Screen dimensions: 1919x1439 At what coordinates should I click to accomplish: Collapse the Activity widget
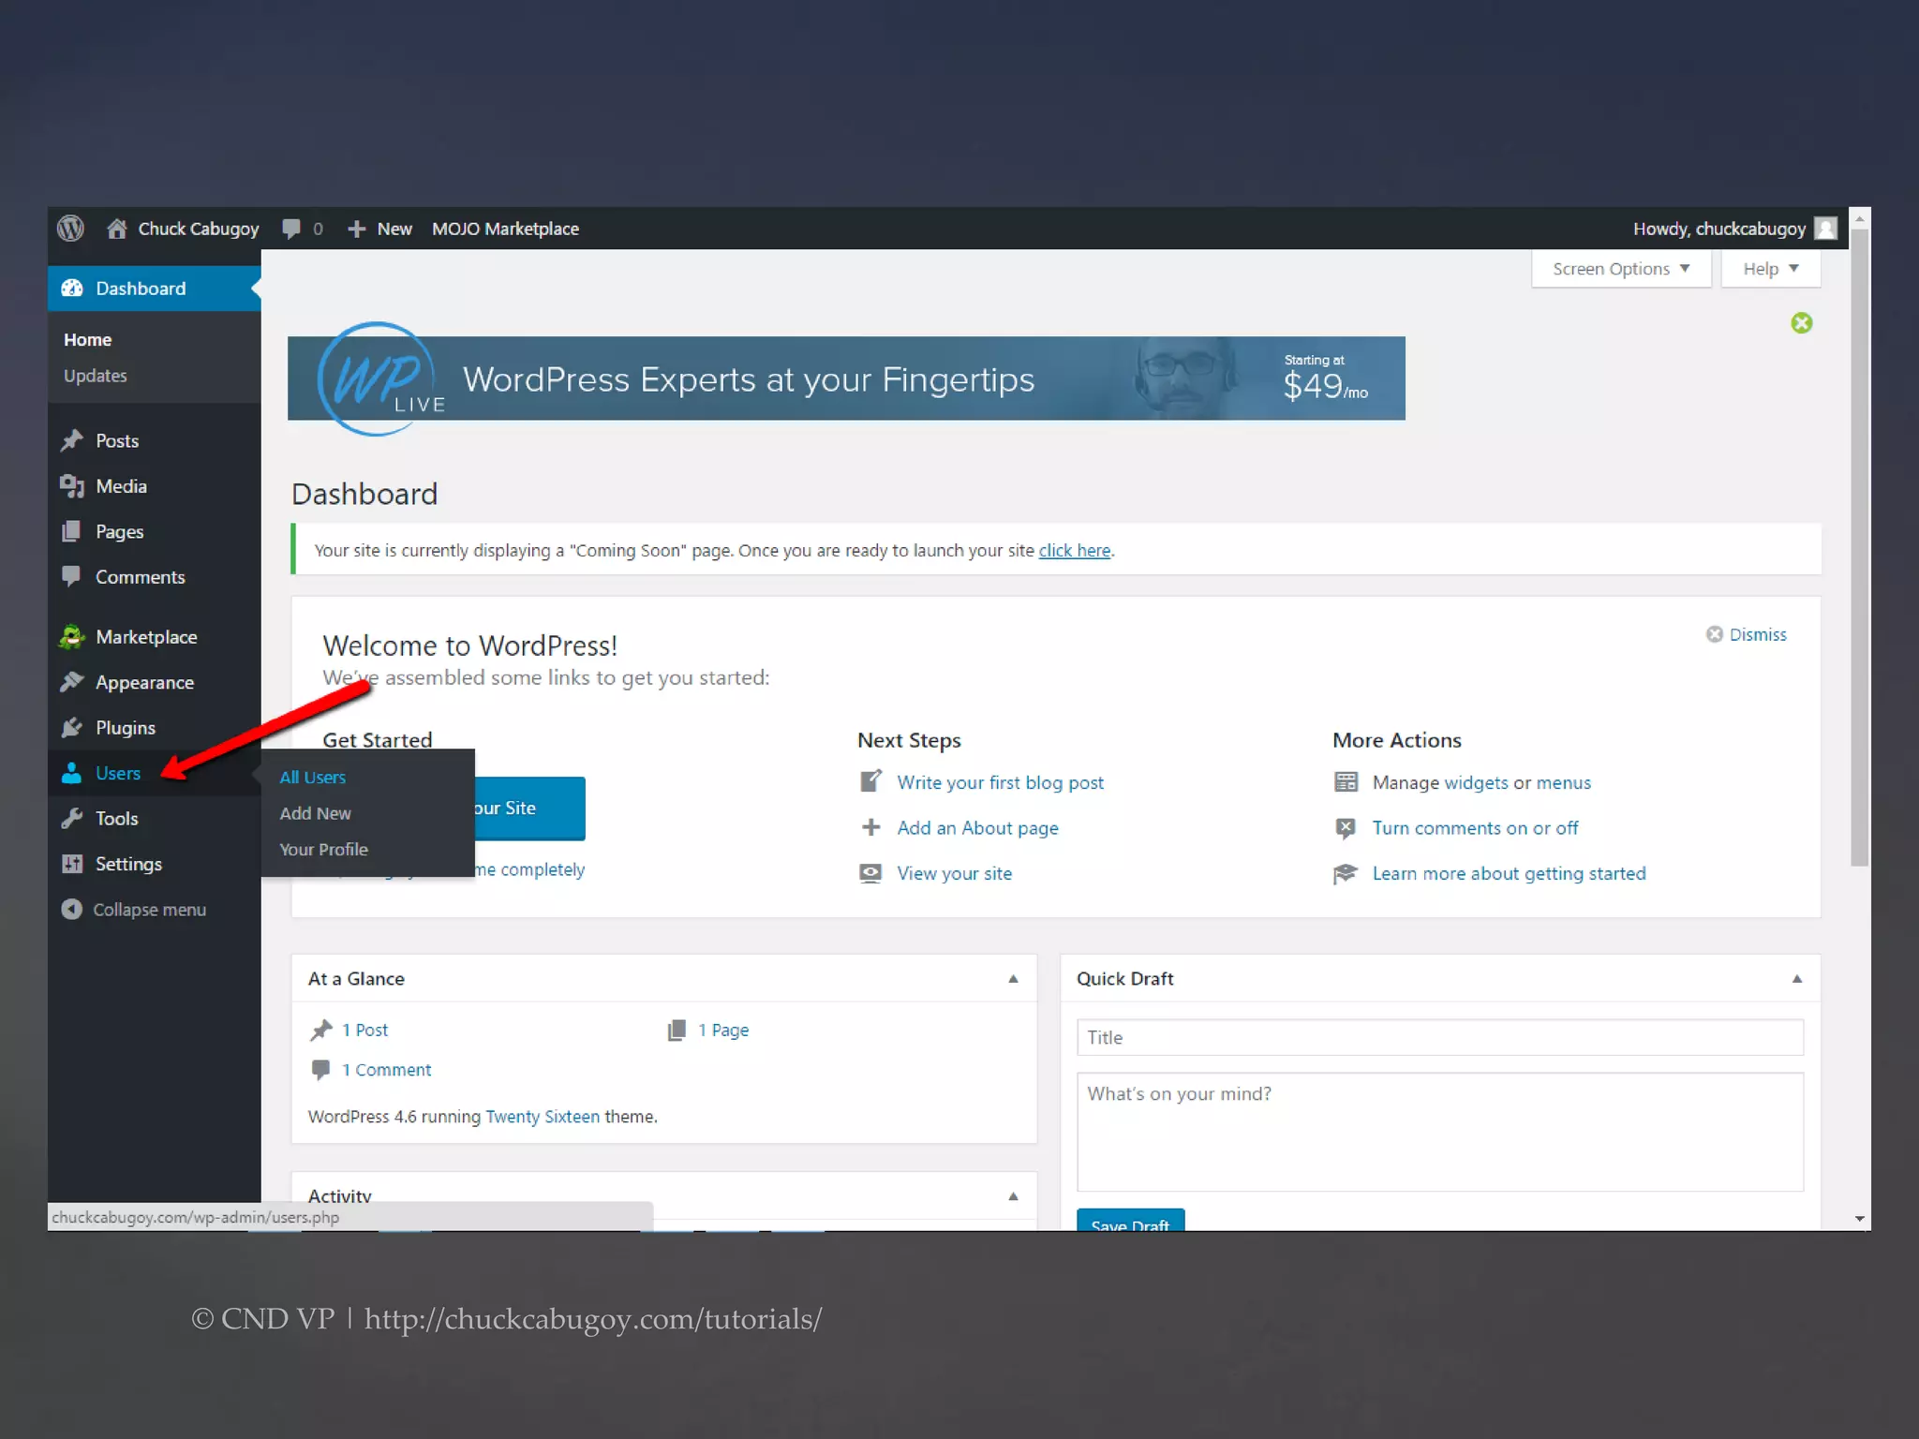click(x=1013, y=1196)
